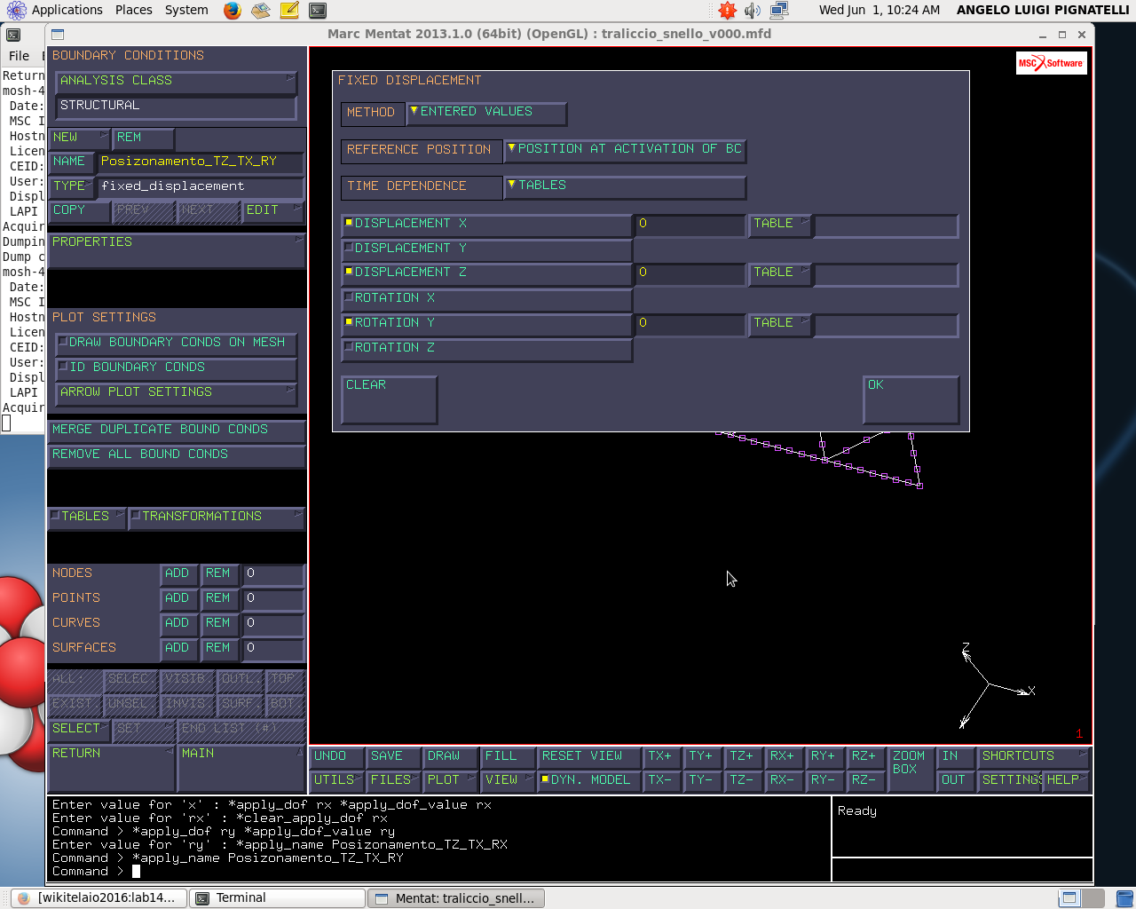The height and width of the screenshot is (909, 1136).
Task: Click Merge Duplicate Bound Conds
Action: tap(176, 431)
